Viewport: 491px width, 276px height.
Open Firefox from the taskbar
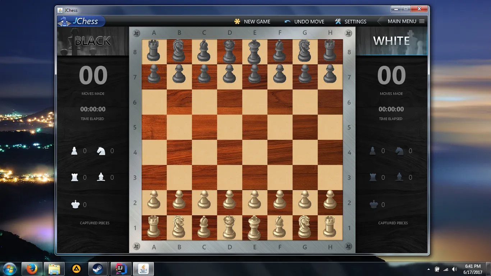tap(32, 268)
